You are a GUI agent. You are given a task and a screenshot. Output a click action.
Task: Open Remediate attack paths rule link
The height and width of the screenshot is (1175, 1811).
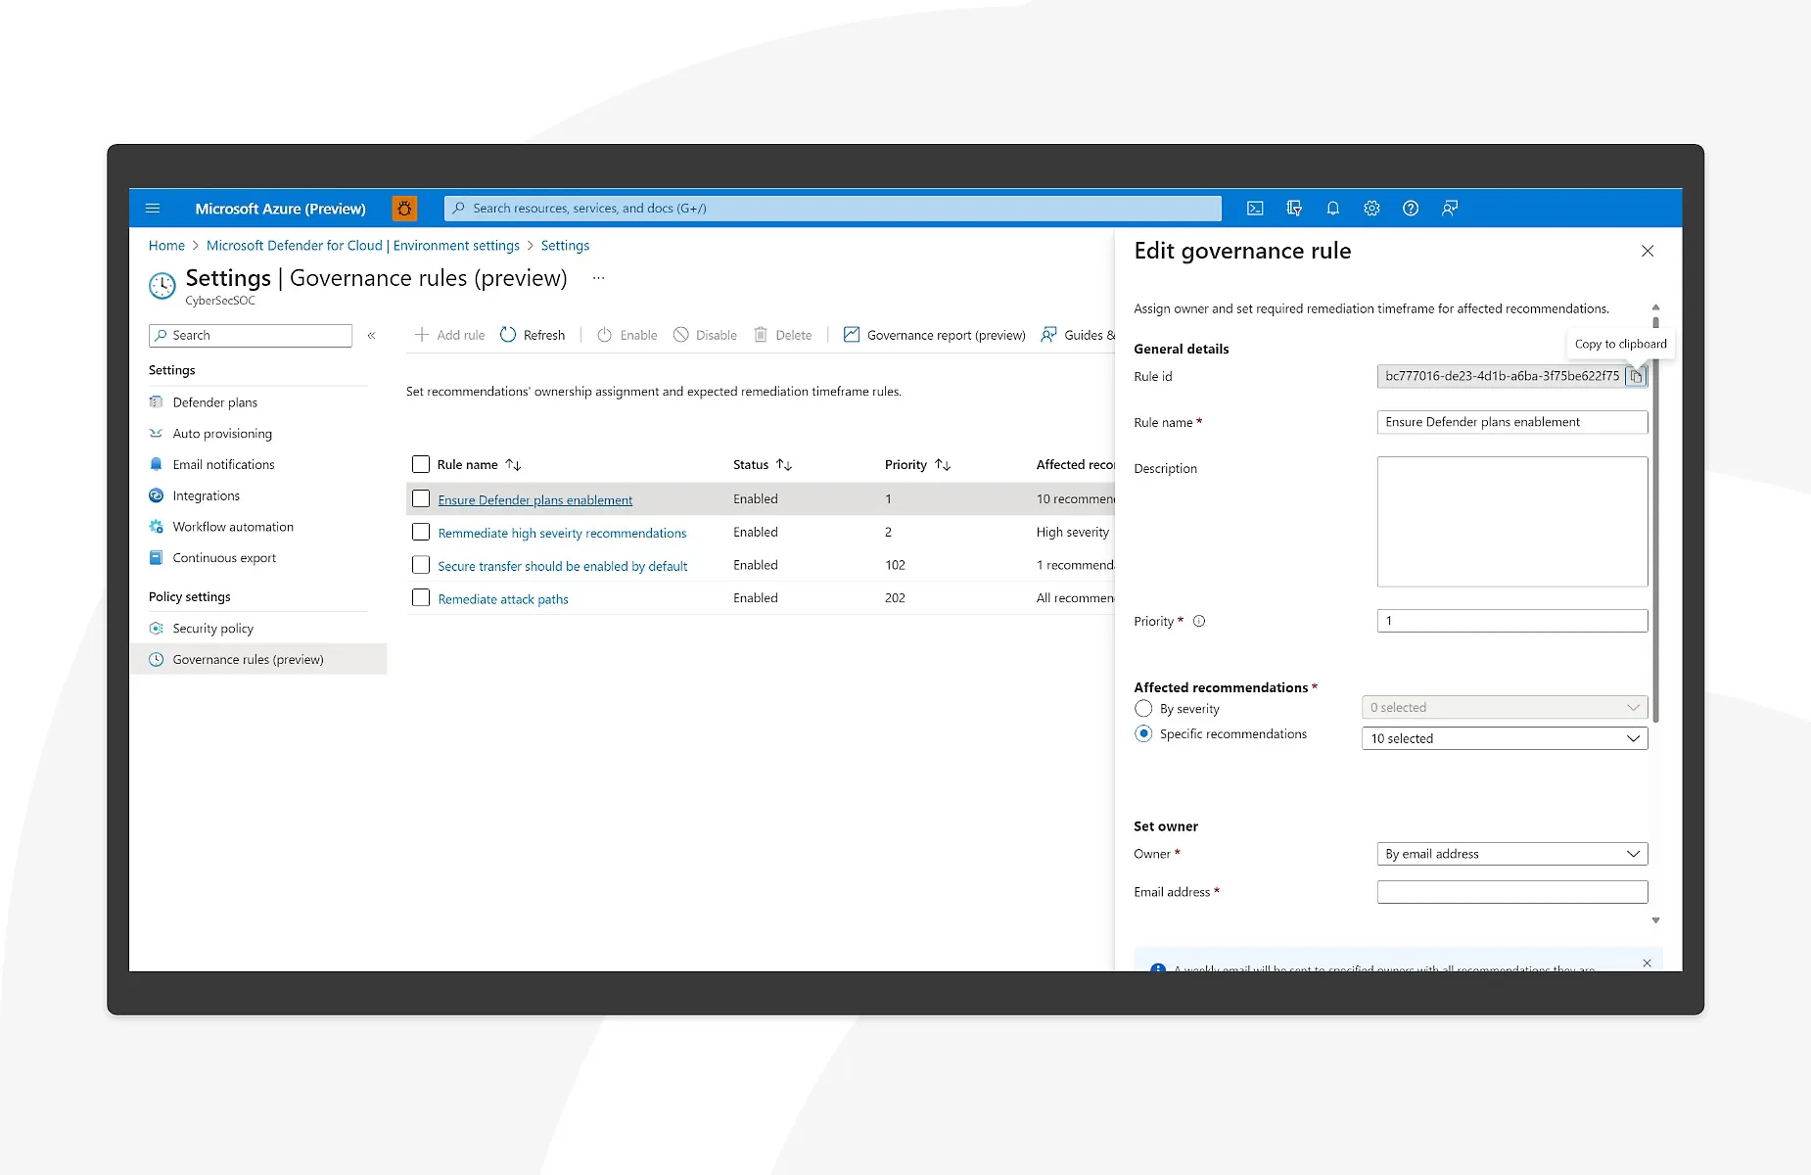click(x=502, y=599)
